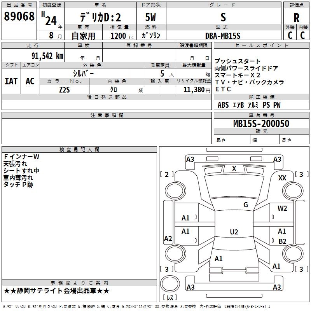Click the lot number 89068
The image size is (311, 311).
click(19, 17)
